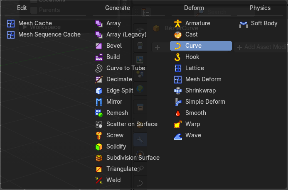The width and height of the screenshot is (288, 190).
Task: Click the Edit column heading
Action: tap(22, 8)
